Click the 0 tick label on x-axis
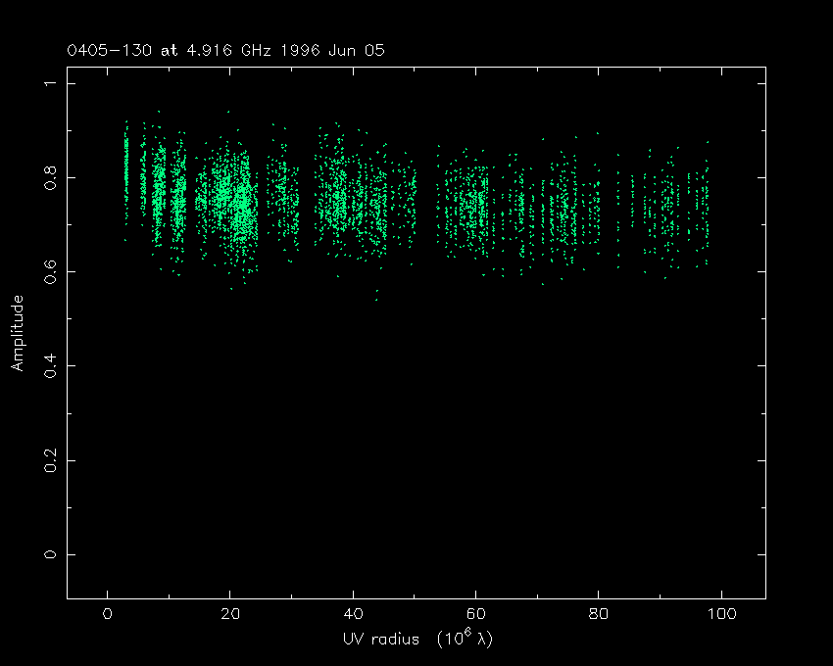This screenshot has width=833, height=666. click(107, 614)
